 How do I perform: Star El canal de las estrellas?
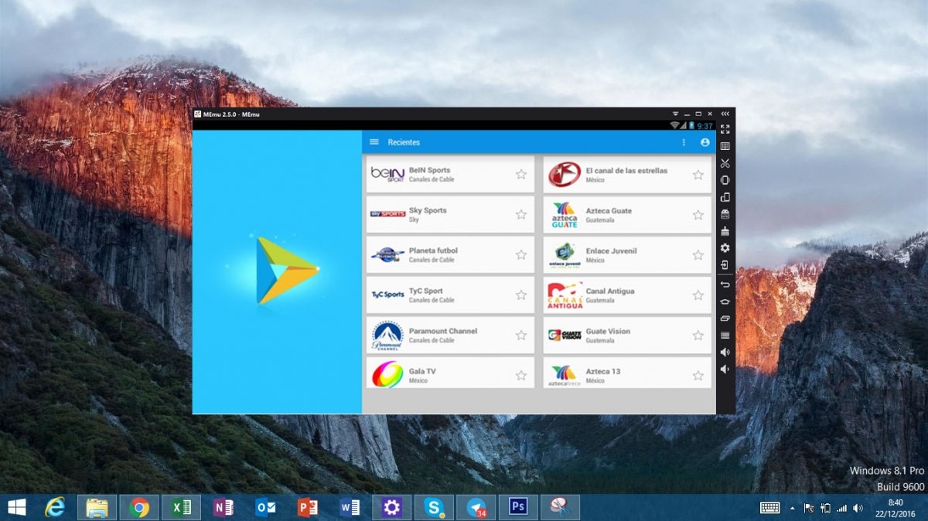coord(698,175)
